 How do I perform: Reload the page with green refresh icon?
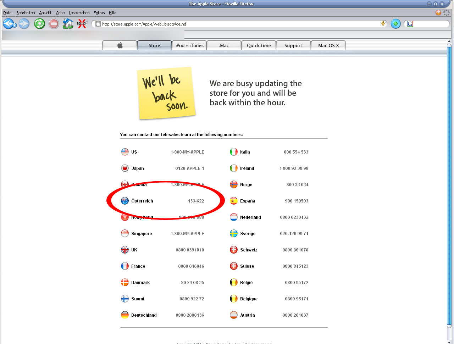pyautogui.click(x=39, y=24)
